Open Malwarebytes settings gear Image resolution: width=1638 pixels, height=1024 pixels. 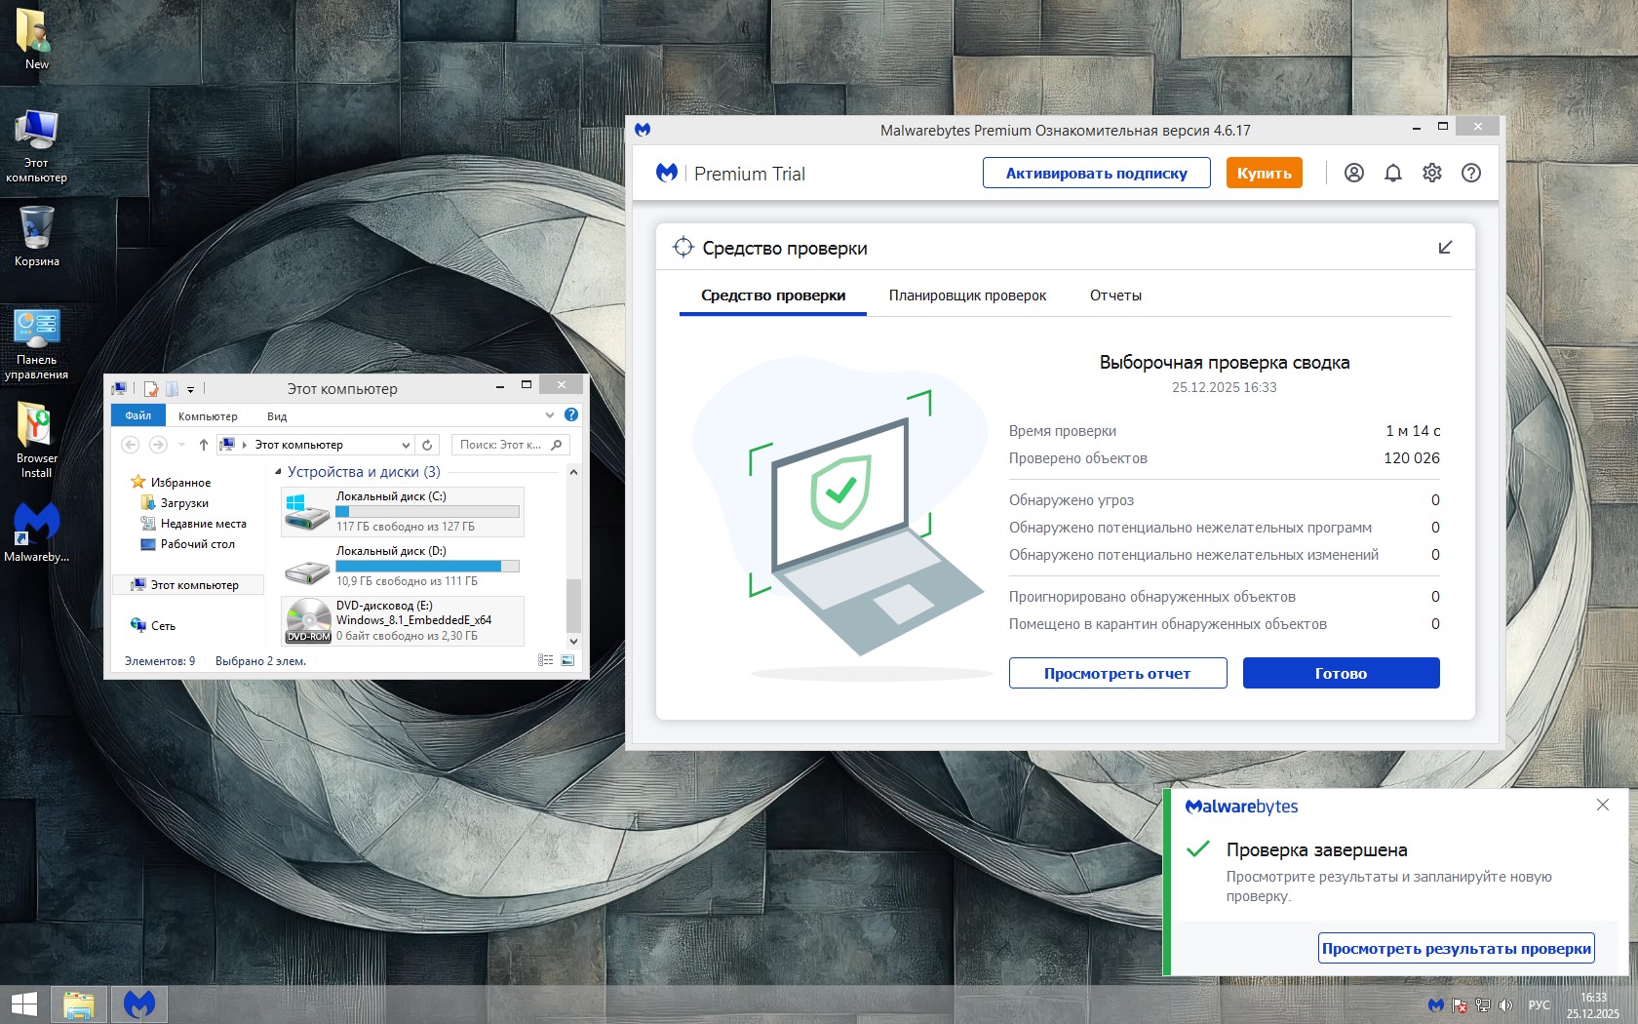tap(1431, 173)
